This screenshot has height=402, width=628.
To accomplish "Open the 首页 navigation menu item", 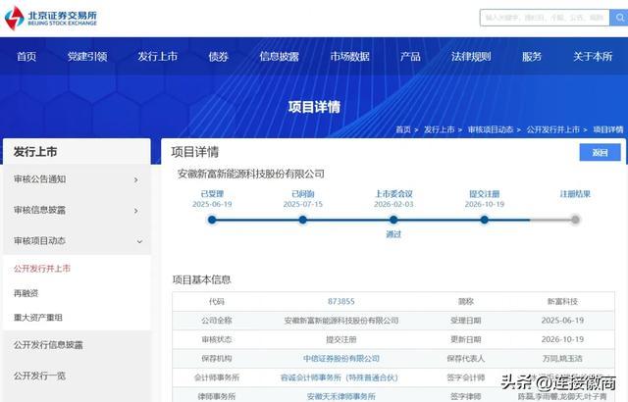I will (x=26, y=57).
